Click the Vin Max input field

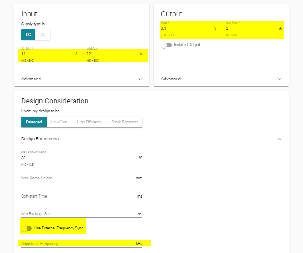coord(112,54)
